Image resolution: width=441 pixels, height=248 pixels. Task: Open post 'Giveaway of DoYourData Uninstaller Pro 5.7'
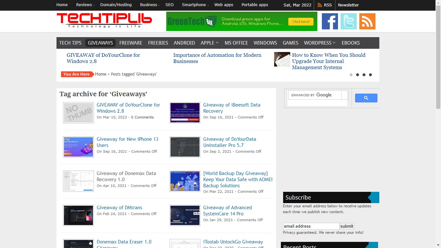tap(230, 142)
